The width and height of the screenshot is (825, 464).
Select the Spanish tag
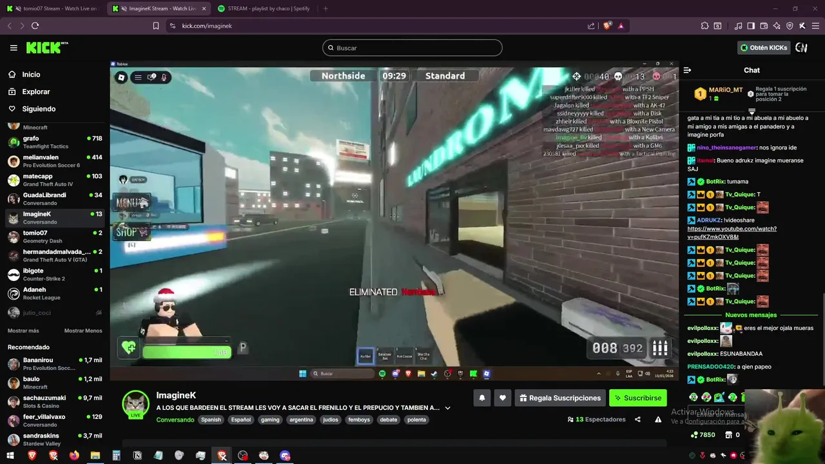click(x=211, y=420)
